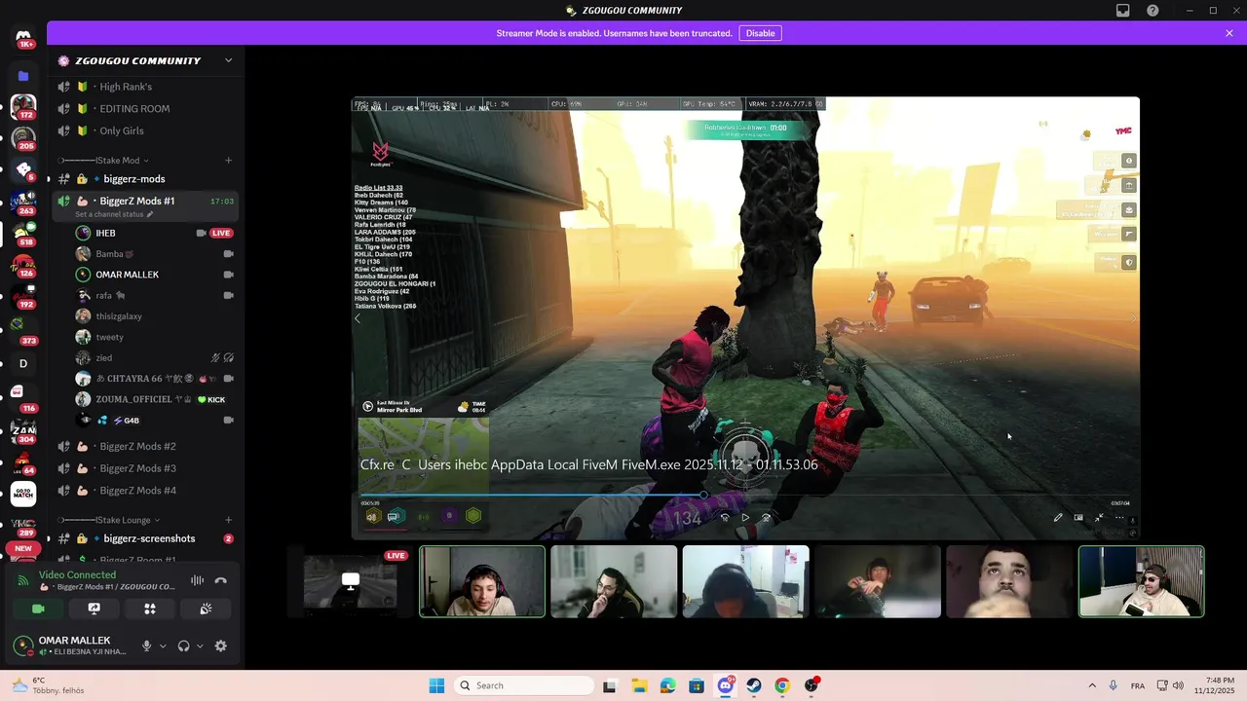Turn off the camera with green video button
Viewport: 1247px width, 701px height.
[38, 609]
